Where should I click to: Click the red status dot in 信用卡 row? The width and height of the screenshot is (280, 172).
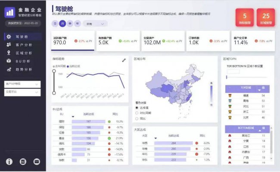[x=109, y=154]
